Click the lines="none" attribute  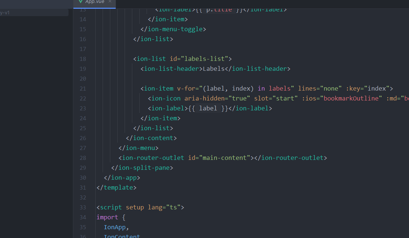click(x=320, y=88)
